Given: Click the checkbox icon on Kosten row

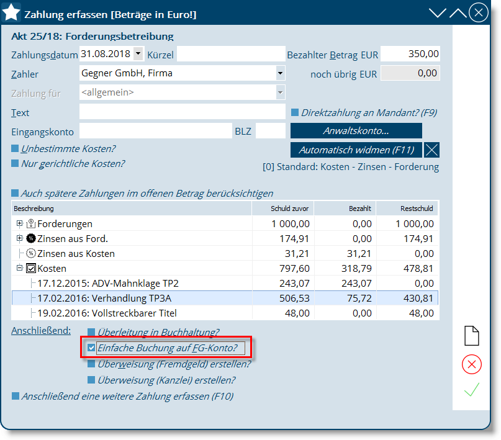Looking at the screenshot, I should pos(30,269).
